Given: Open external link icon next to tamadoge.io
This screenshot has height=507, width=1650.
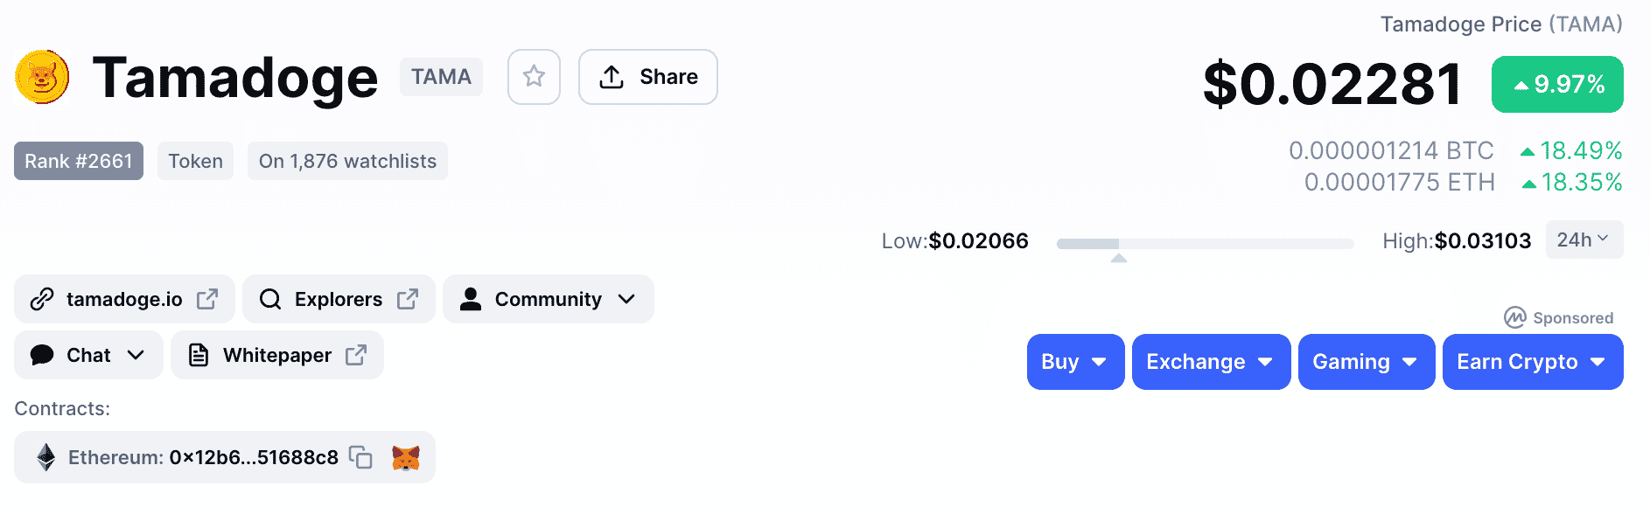Looking at the screenshot, I should [207, 299].
